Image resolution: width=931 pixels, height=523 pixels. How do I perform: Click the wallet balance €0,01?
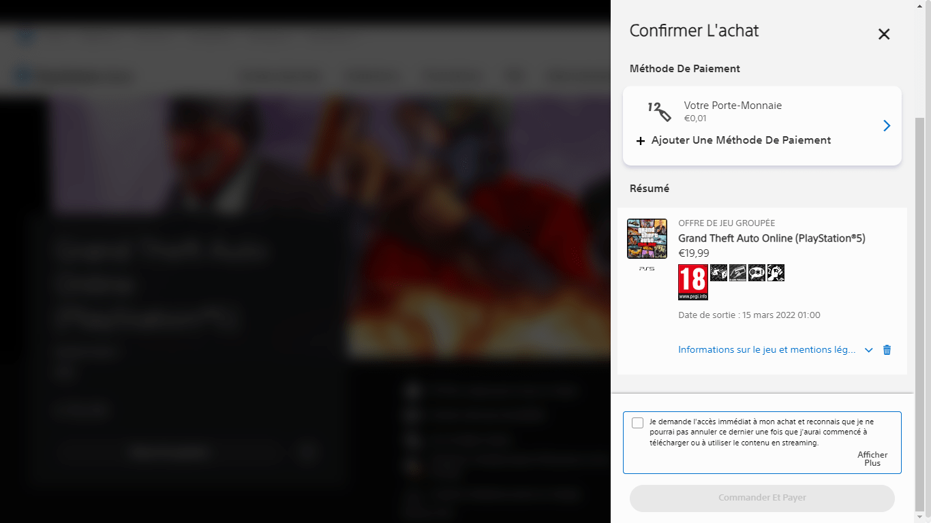(x=695, y=118)
